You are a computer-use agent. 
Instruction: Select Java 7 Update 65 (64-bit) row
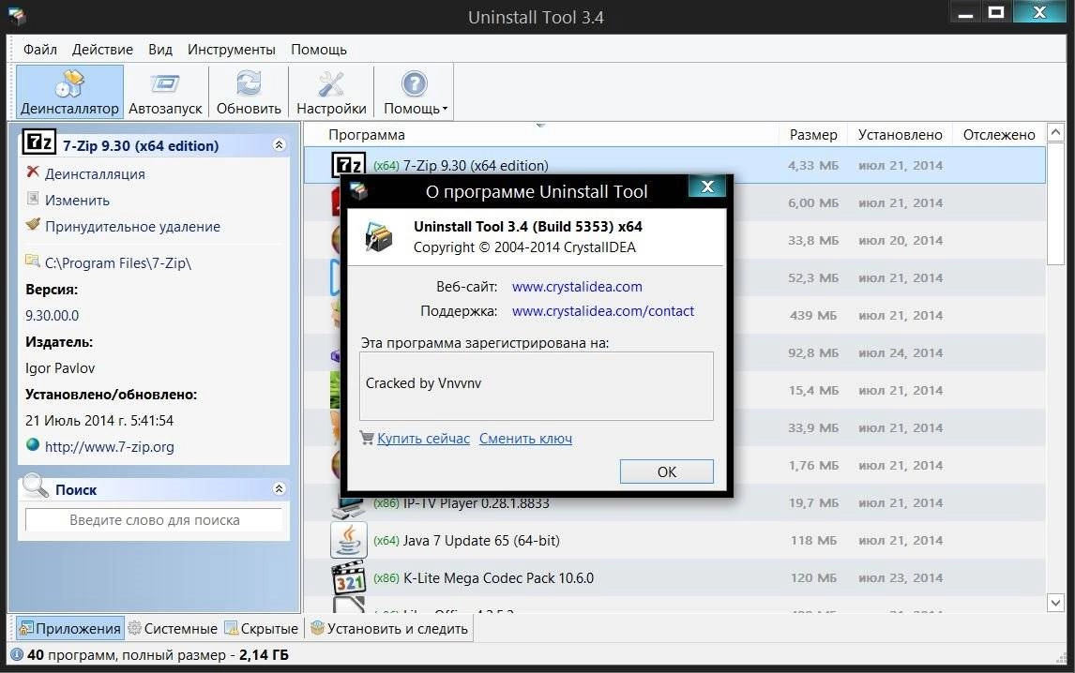[x=674, y=541]
